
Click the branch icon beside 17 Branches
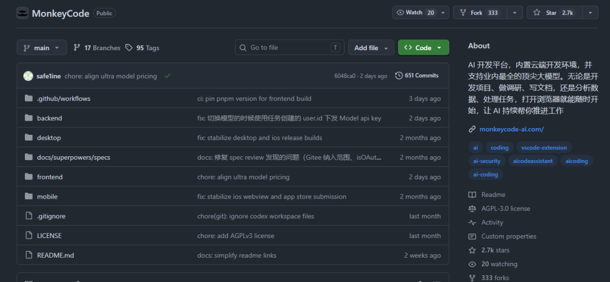[x=77, y=47]
